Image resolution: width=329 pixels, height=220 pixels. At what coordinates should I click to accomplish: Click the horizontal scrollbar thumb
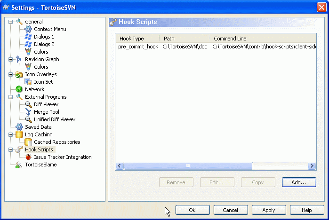[x=188, y=166]
